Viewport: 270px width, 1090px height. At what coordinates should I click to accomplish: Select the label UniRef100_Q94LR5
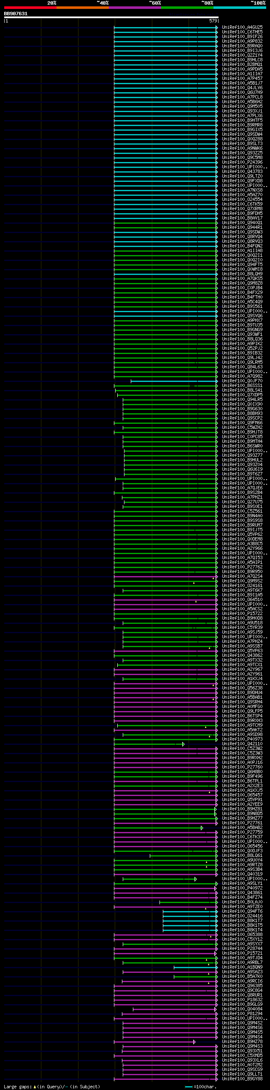[242, 399]
